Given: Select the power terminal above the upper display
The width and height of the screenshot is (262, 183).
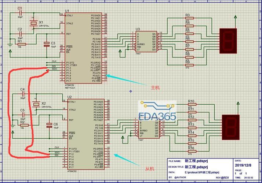Looking at the screenshot, I should [236, 17].
